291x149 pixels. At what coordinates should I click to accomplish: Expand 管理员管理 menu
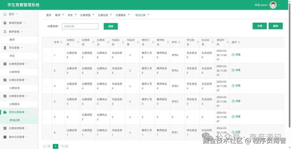(24, 23)
